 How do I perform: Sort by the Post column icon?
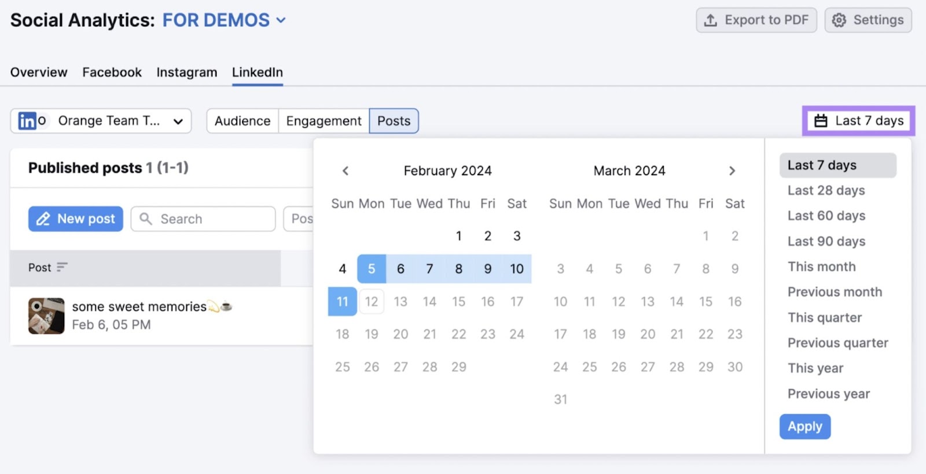pos(62,267)
